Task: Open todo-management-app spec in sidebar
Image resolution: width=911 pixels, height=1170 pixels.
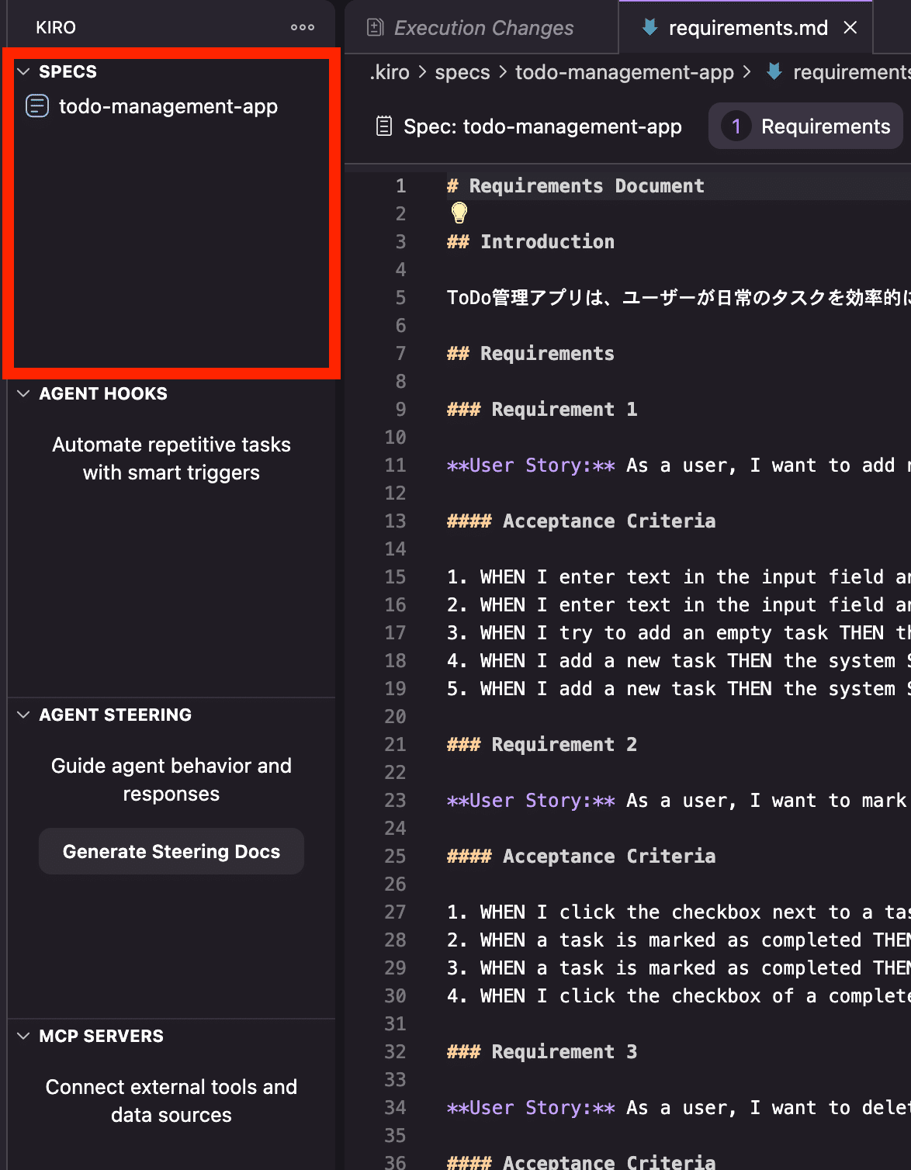Action: 168,106
